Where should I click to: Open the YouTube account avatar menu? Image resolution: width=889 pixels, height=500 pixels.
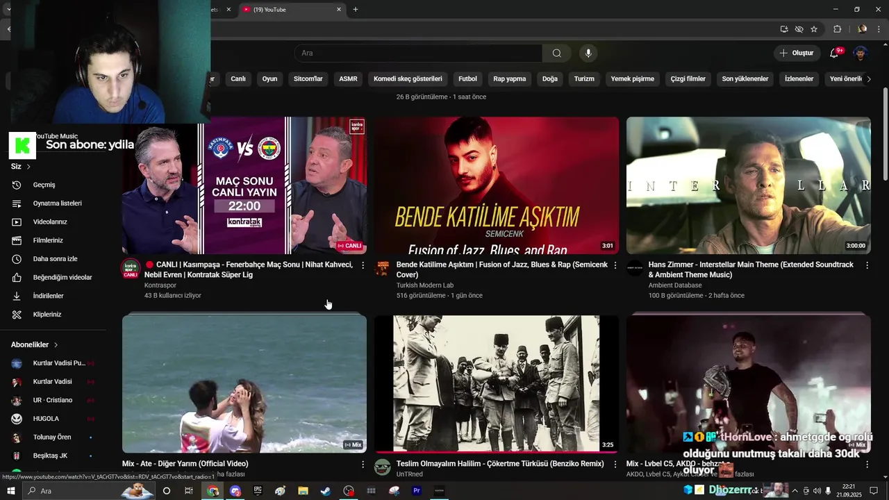[861, 53]
